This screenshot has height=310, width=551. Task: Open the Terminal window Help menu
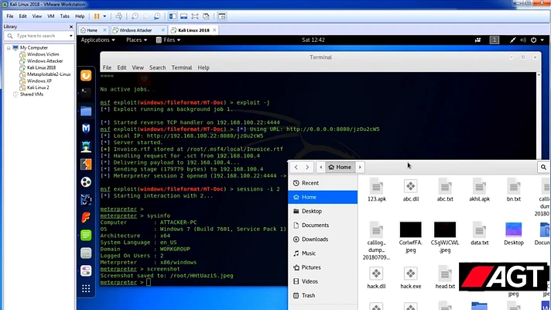[x=203, y=67]
